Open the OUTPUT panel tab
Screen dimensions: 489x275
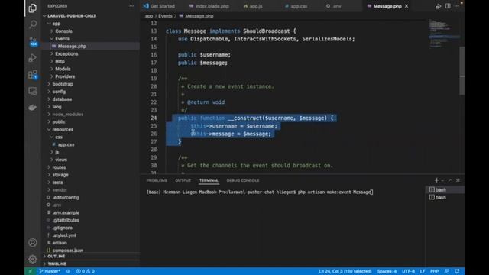point(183,180)
